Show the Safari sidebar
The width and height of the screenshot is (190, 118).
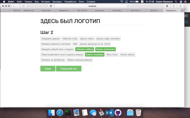pos(24,6)
